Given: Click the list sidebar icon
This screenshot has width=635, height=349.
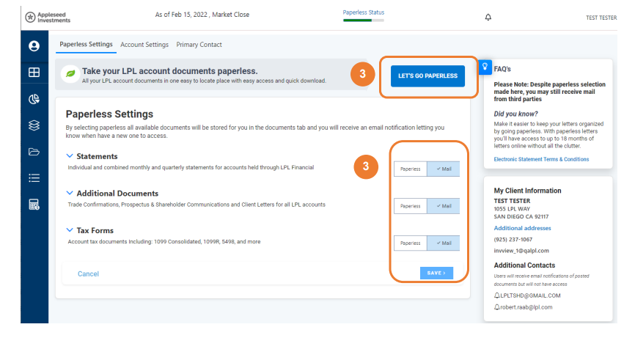Looking at the screenshot, I should [x=34, y=177].
